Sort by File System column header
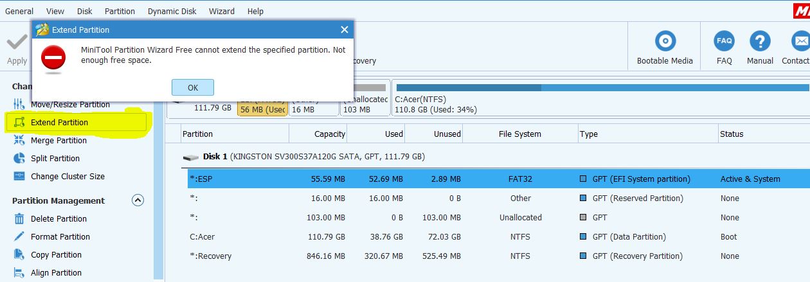Image resolution: width=810 pixels, height=282 pixels. click(520, 134)
